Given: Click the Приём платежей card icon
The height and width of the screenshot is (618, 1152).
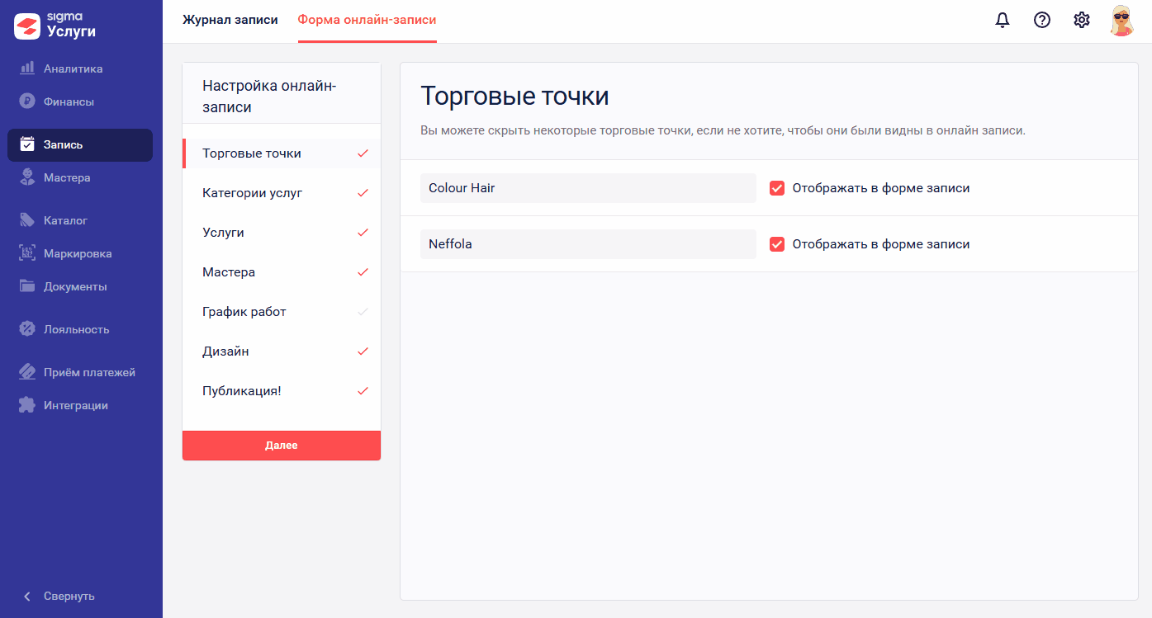Looking at the screenshot, I should click(x=27, y=372).
